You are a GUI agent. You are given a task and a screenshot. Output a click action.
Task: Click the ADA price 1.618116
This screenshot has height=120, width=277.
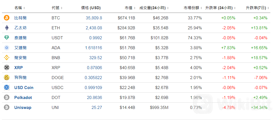click(94, 48)
